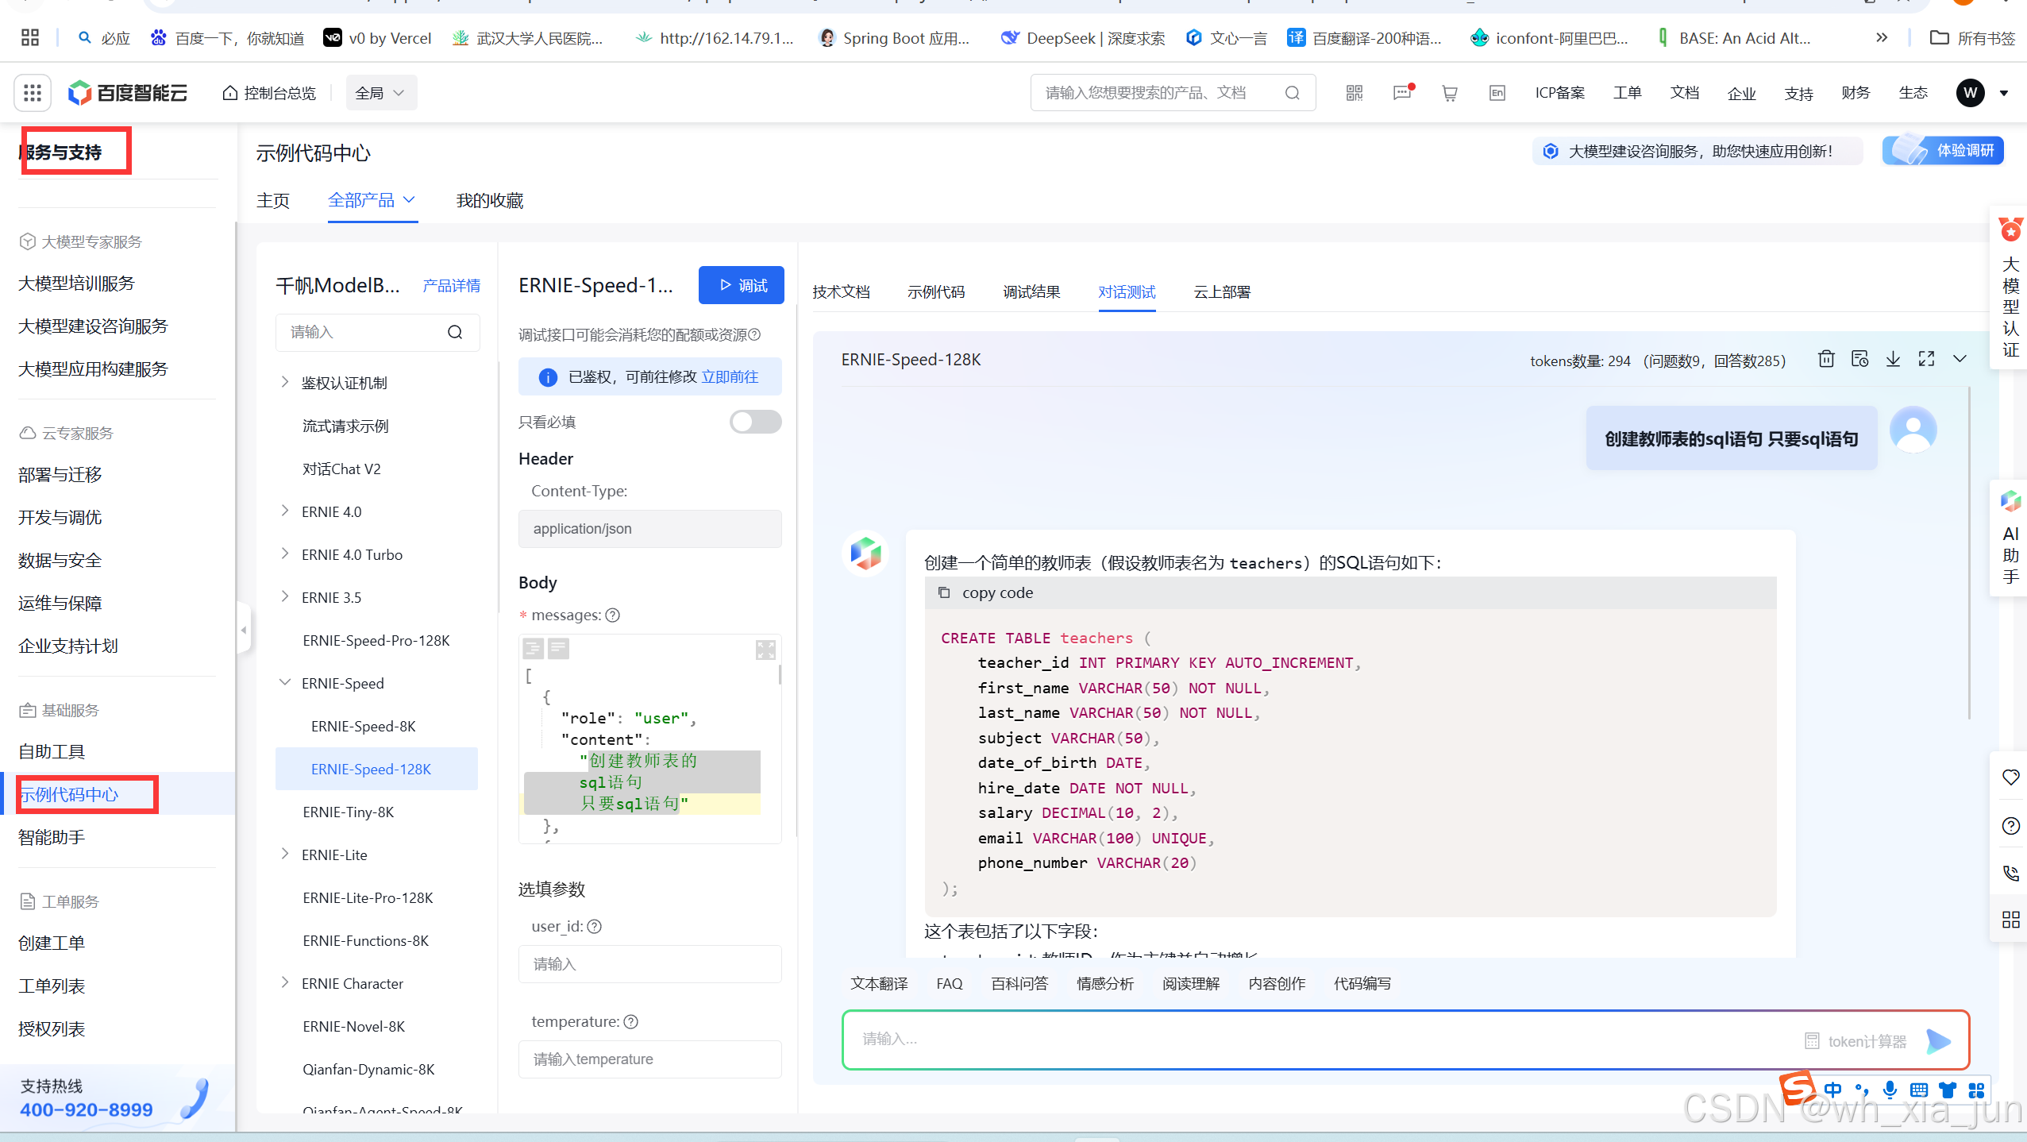Click the search magnifier in top search box
Viewport: 2027px width, 1142px height.
click(x=1292, y=93)
